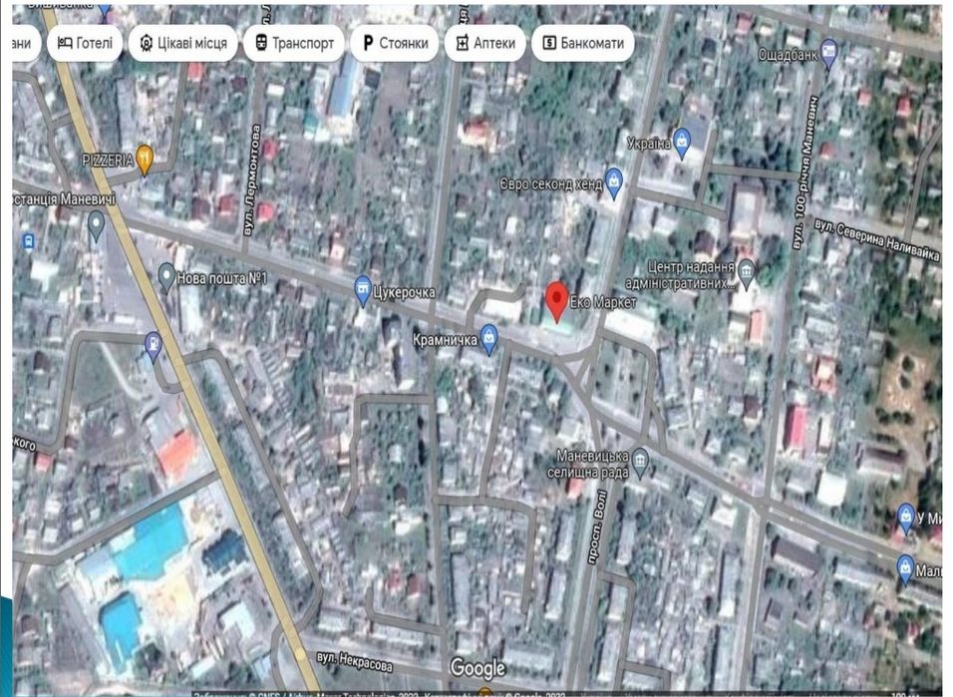Click the Нова пошта №1 text label
Image resolution: width=953 pixels, height=697 pixels.
pyautogui.click(x=222, y=278)
